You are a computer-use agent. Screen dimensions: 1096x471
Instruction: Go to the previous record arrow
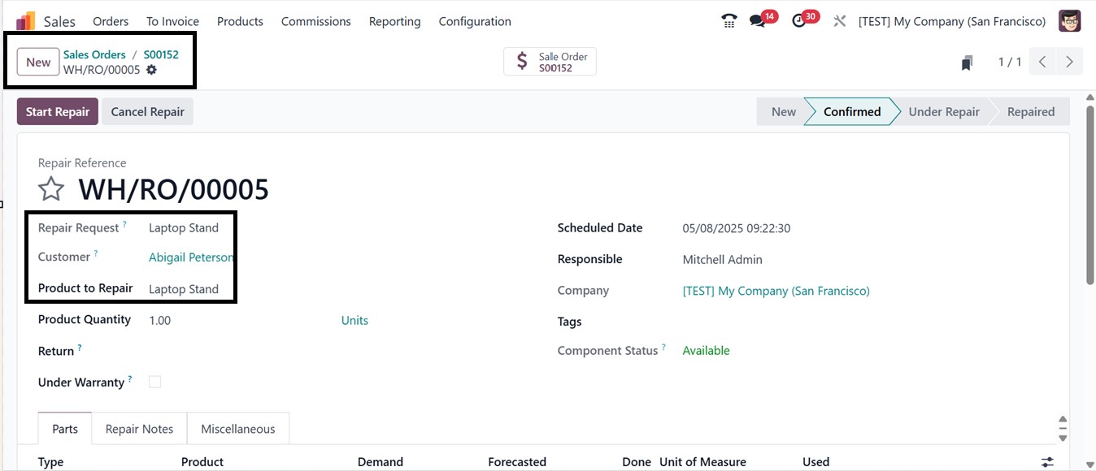(x=1042, y=62)
